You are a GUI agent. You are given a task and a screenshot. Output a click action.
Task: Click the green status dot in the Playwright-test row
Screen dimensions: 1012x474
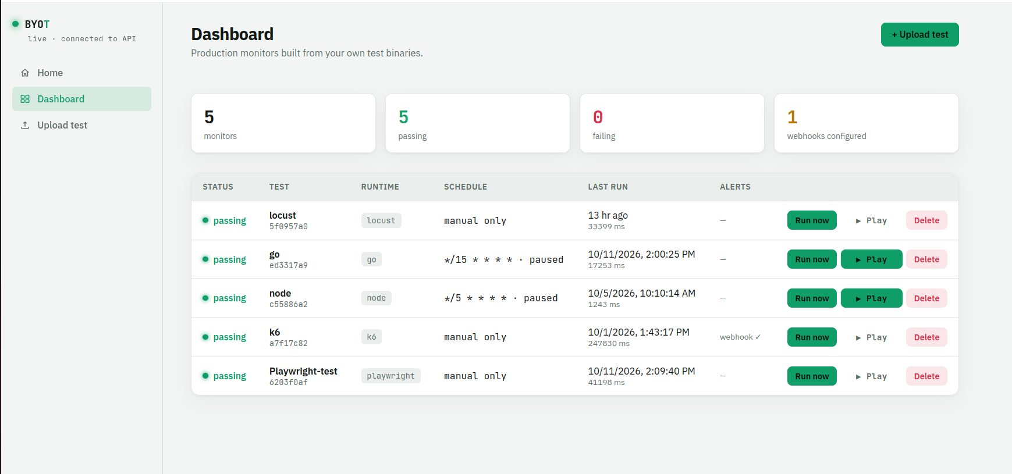[205, 376]
